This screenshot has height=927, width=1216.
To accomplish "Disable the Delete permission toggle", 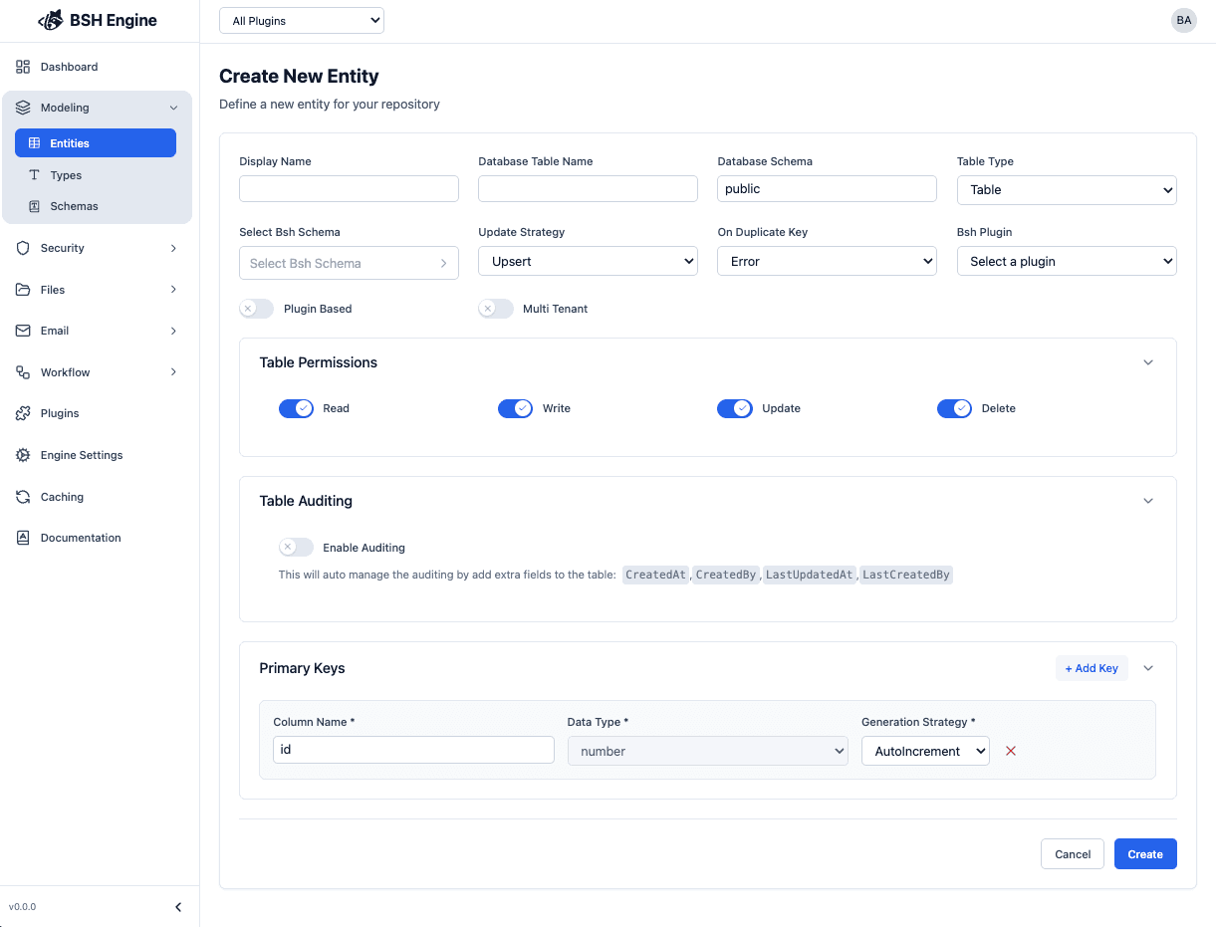I will point(954,408).
